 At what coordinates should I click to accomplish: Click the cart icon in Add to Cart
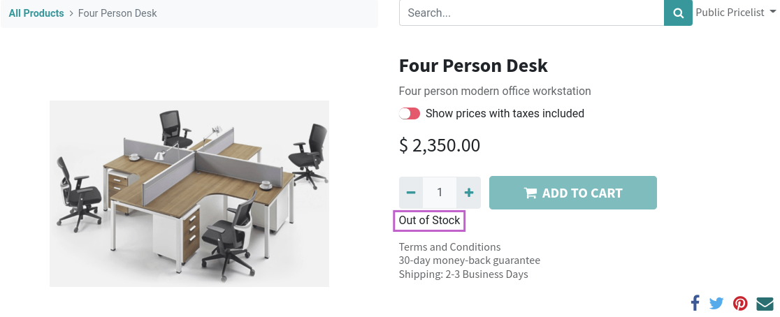530,193
